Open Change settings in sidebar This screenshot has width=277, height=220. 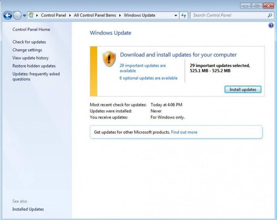pyautogui.click(x=27, y=50)
